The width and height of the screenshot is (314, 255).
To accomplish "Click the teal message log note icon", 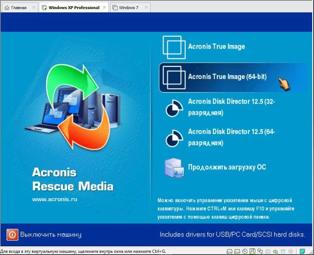I will (302, 251).
